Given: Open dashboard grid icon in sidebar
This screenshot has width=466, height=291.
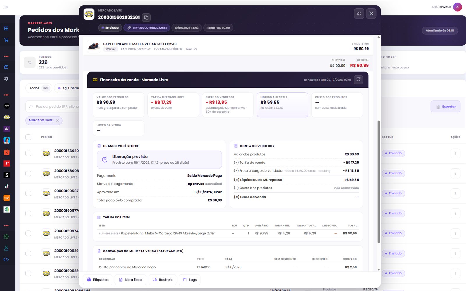Looking at the screenshot, I should [6, 28].
